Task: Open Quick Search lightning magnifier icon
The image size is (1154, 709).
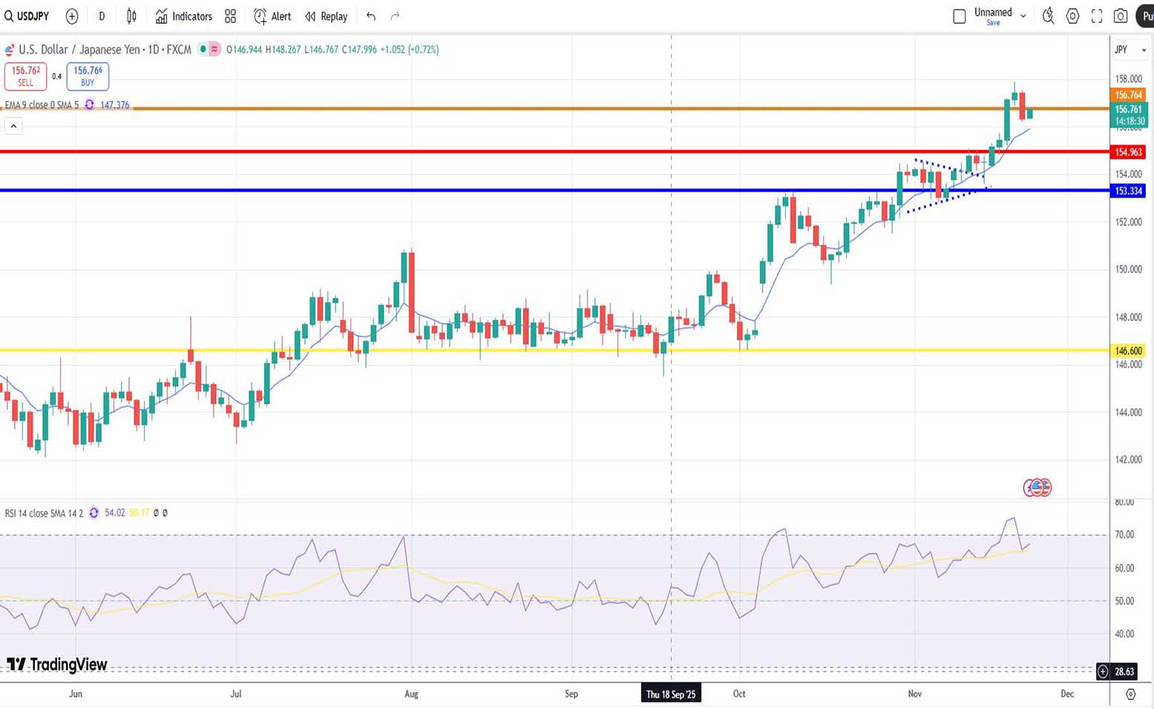Action: 1048,16
